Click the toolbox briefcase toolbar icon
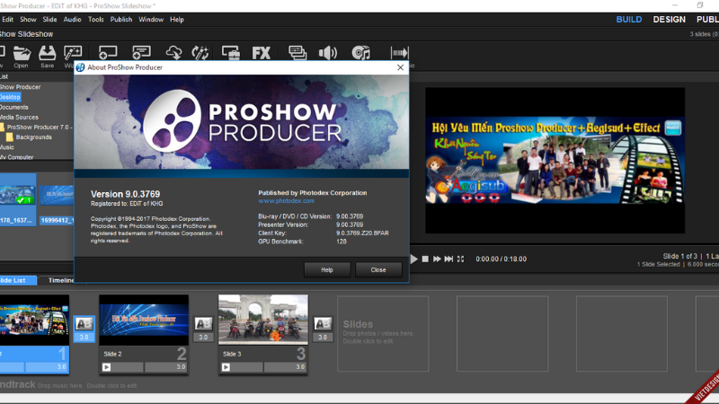Viewport: 719px width, 404px height. click(231, 53)
